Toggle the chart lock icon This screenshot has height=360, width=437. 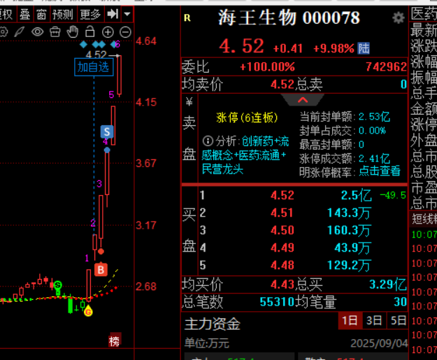coord(89,31)
